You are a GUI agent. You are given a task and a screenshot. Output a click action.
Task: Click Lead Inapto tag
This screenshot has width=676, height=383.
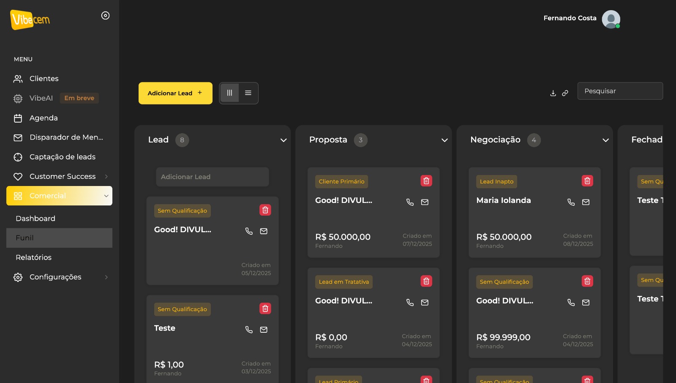tap(496, 181)
